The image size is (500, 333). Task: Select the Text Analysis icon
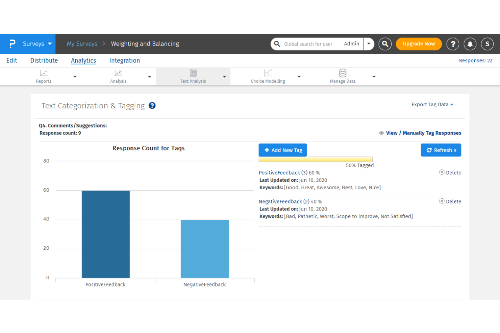(193, 73)
